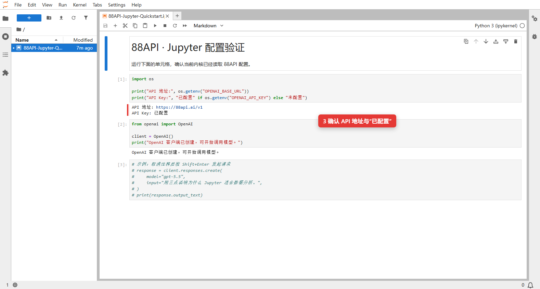
Task: Click the blue collapser bar of markdown cell
Action: [x=106, y=53]
